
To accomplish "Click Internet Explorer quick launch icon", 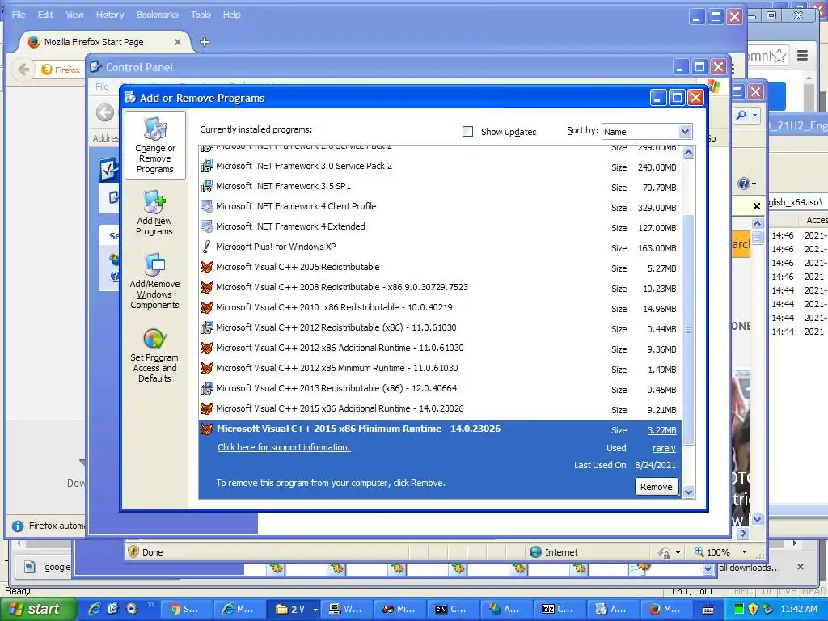I will 95,609.
